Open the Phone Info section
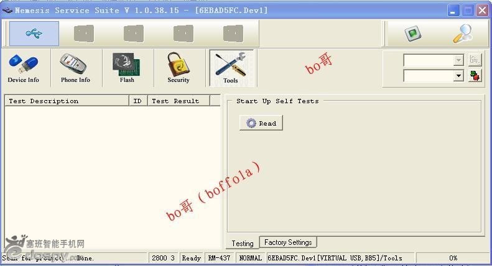Viewport: 492px width, 266px height. pos(75,68)
